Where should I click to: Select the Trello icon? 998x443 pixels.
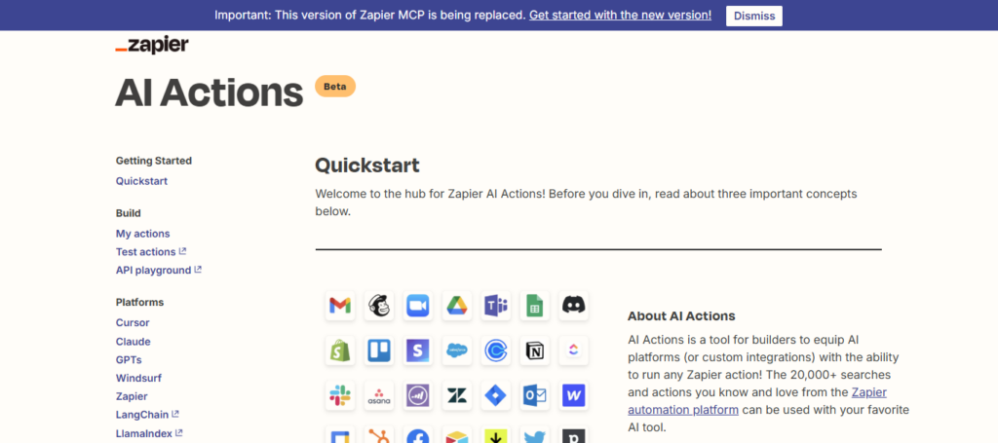point(379,351)
